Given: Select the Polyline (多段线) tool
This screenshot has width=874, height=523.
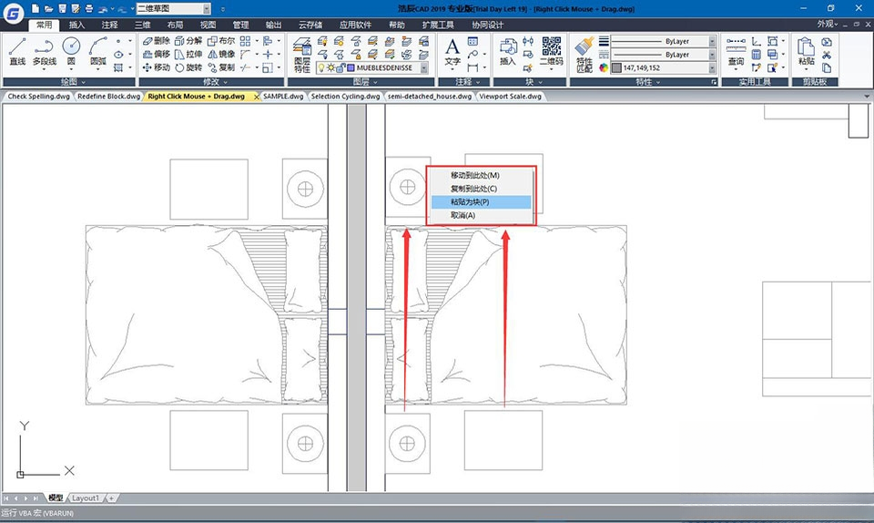Looking at the screenshot, I should [44, 51].
